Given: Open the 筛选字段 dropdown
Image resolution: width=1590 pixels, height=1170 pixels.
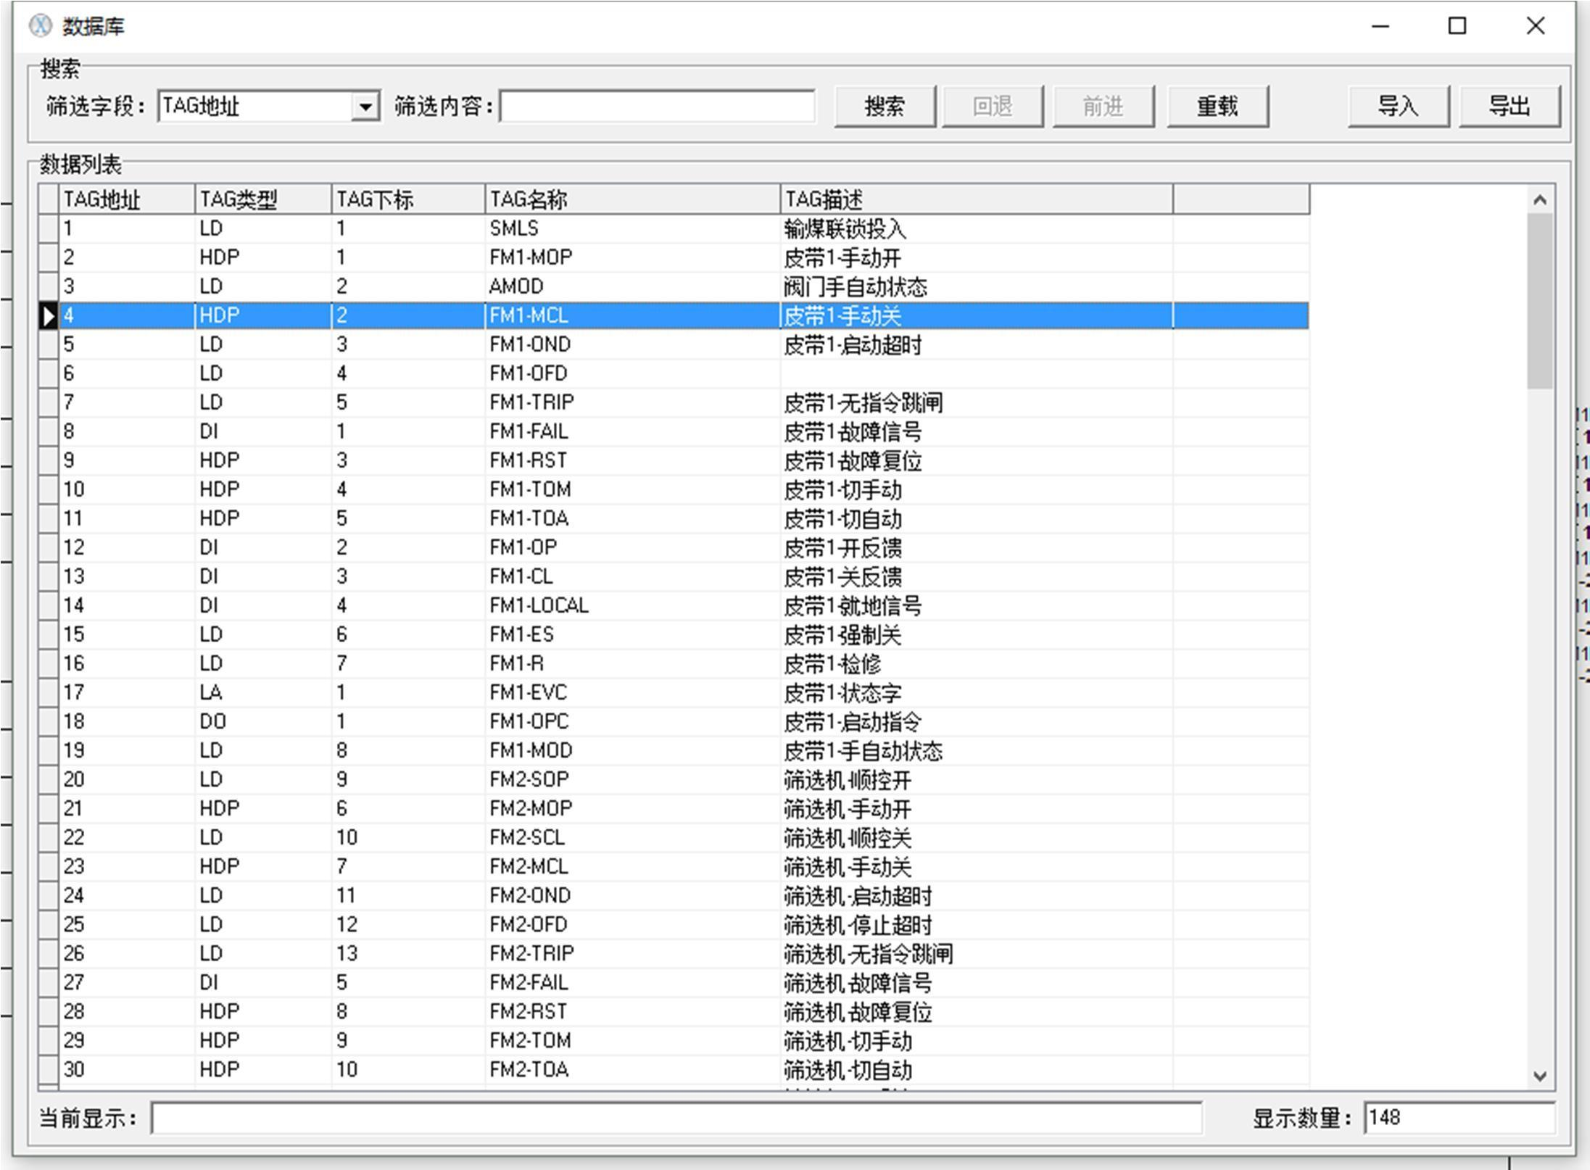Looking at the screenshot, I should pos(365,107).
